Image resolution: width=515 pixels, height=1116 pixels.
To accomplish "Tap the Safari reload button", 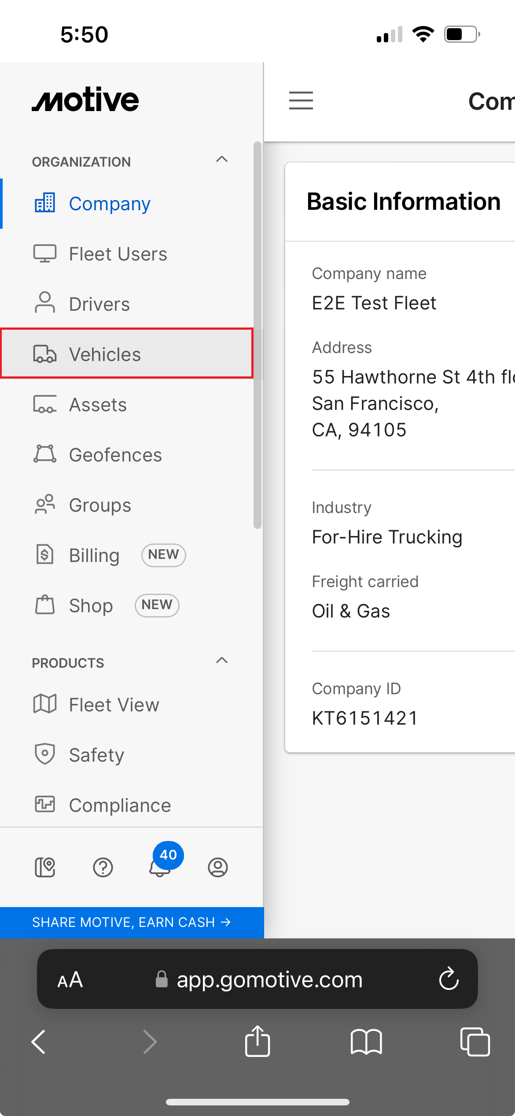I will coord(449,979).
